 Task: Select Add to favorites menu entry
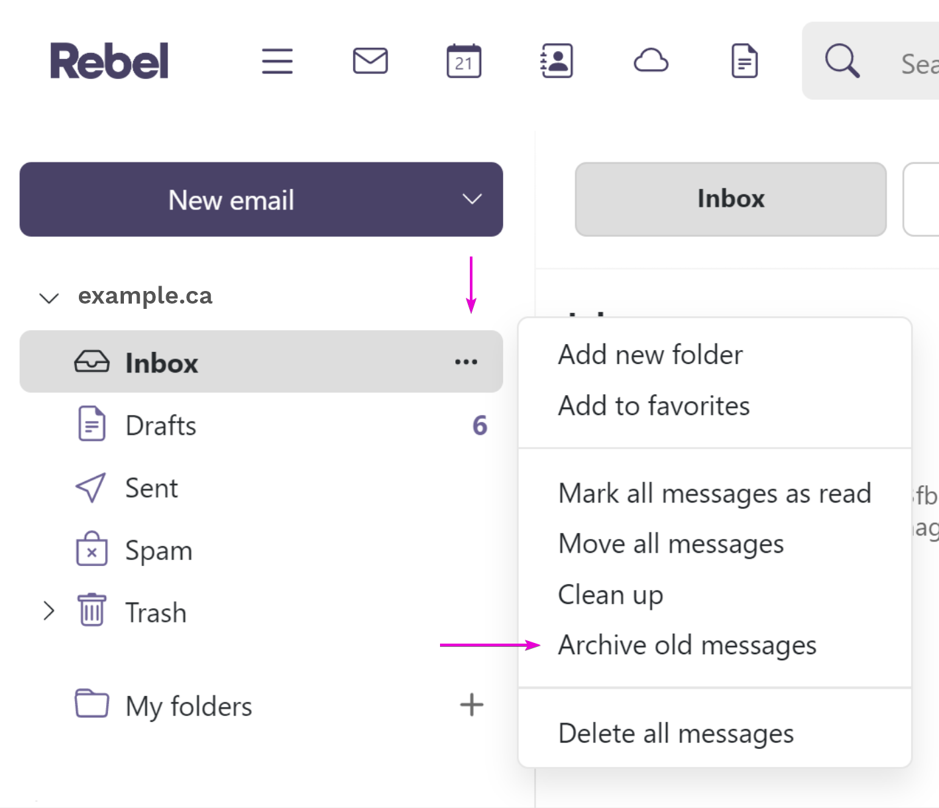click(654, 406)
